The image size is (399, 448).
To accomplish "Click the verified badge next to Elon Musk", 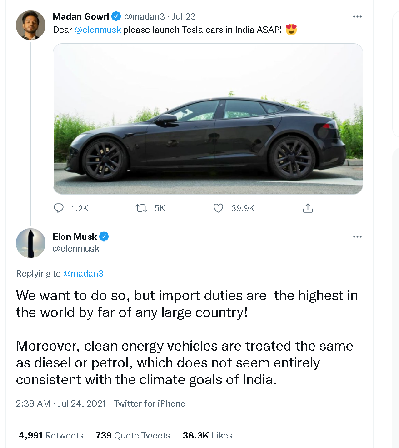I will 104,237.
